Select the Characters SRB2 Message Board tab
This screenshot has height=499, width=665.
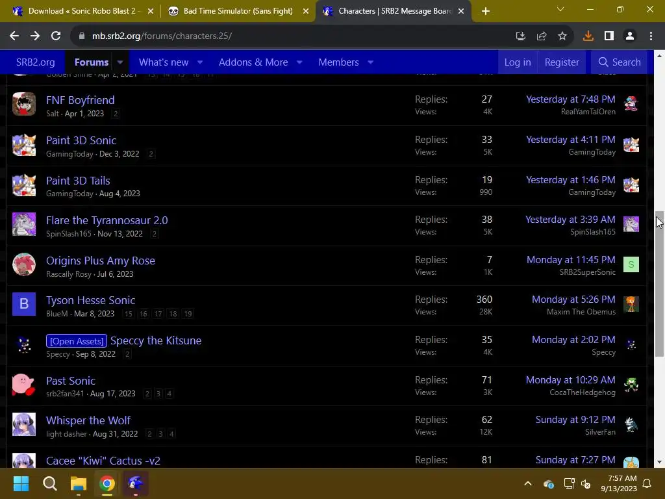tap(393, 11)
